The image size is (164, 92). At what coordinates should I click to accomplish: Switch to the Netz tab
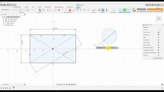(x=33, y=7)
